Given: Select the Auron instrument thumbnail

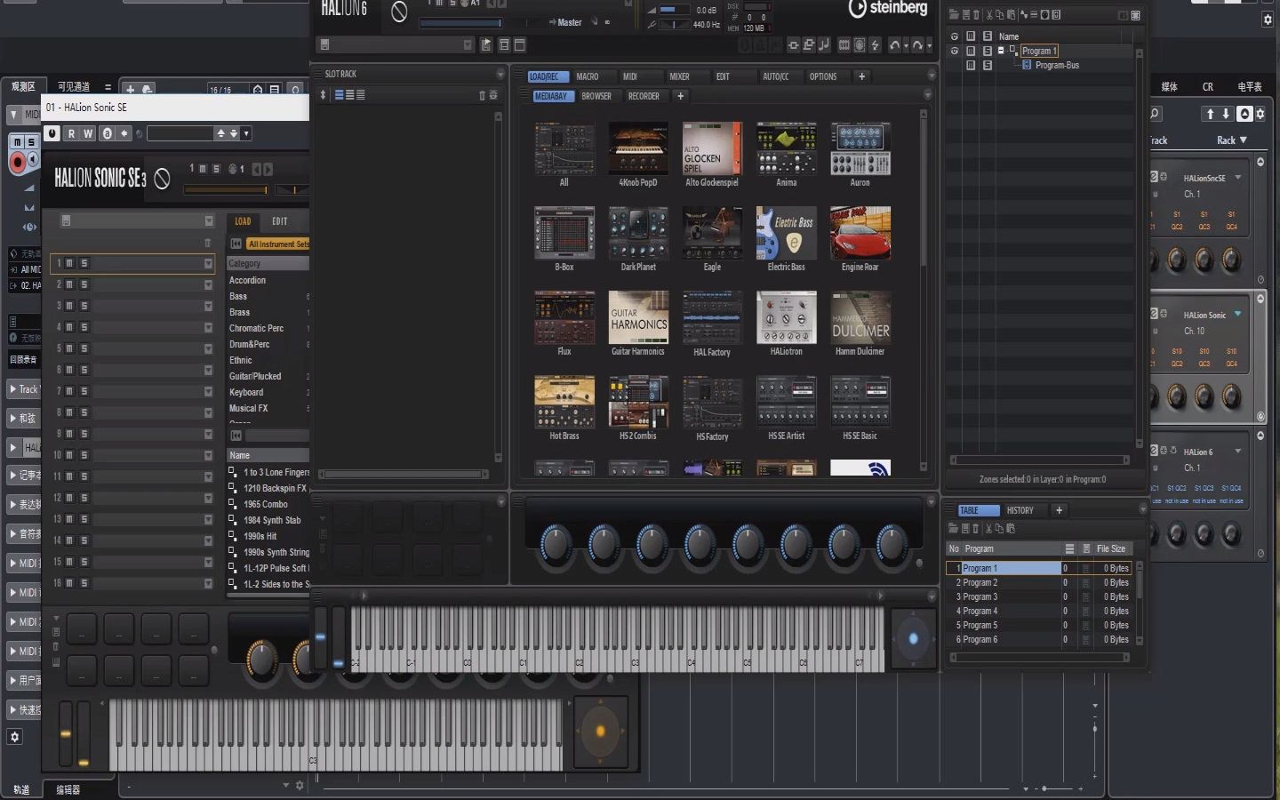Looking at the screenshot, I should (x=860, y=148).
